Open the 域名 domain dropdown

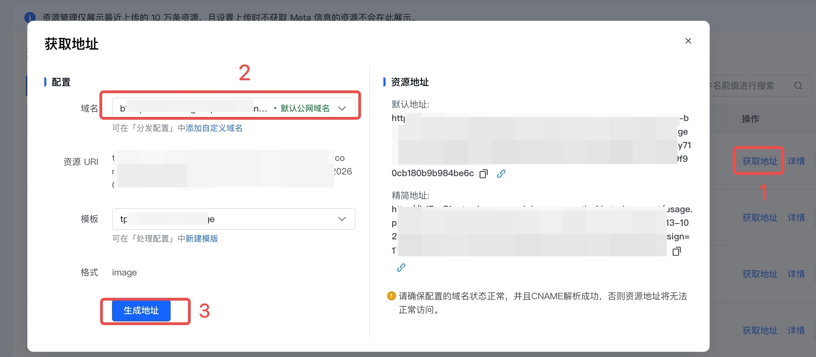pos(234,108)
